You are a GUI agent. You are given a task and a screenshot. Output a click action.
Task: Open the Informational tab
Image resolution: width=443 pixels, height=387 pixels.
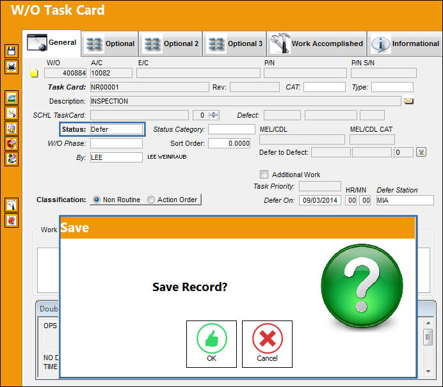pyautogui.click(x=405, y=43)
